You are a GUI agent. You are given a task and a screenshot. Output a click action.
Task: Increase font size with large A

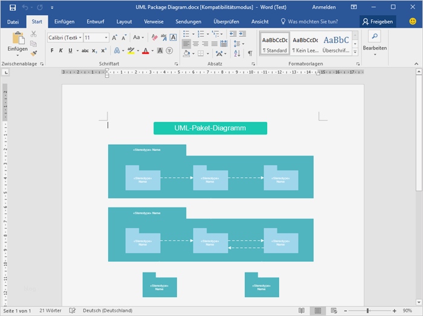(x=114, y=37)
